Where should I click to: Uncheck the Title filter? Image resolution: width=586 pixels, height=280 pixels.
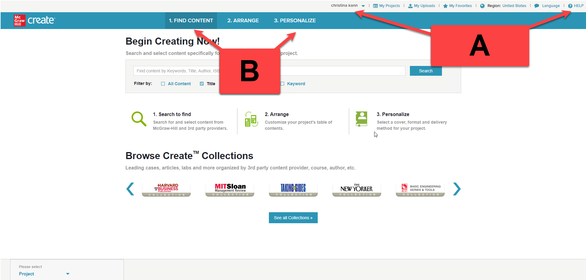(202, 83)
